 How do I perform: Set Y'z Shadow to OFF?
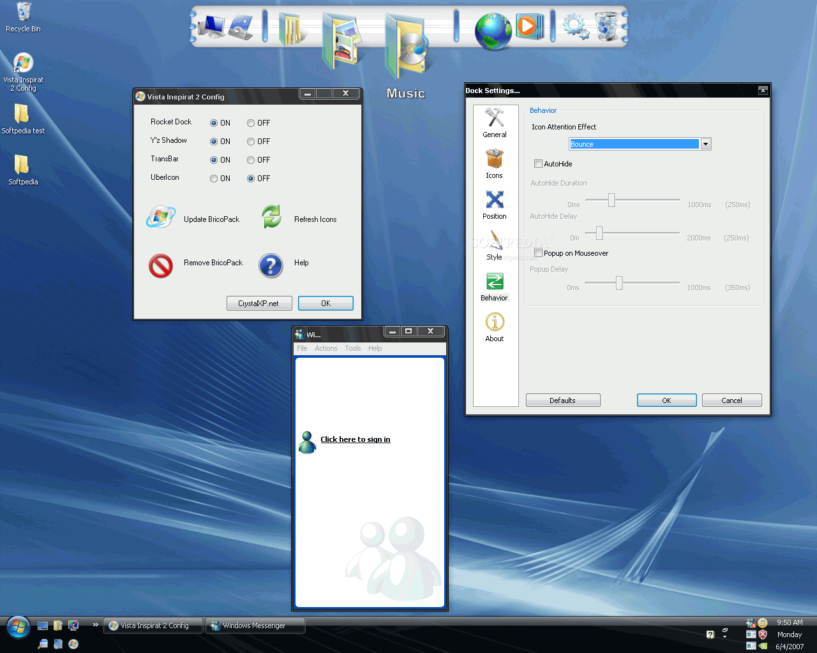point(251,142)
